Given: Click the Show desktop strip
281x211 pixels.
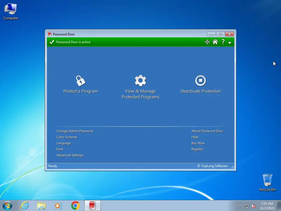Looking at the screenshot, I should 279,206.
